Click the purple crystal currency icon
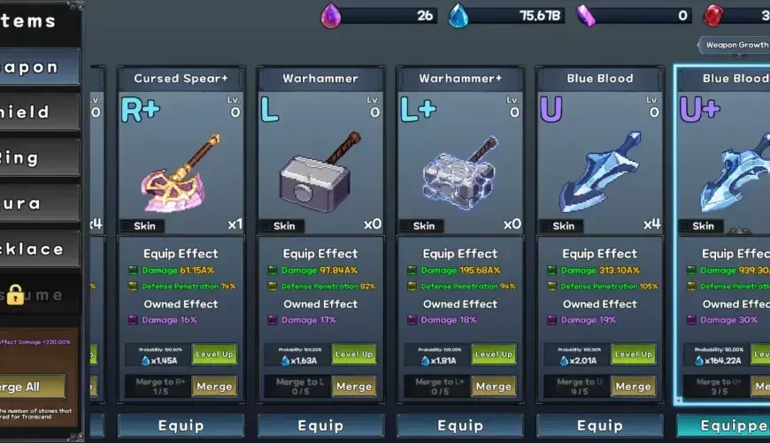 tap(586, 16)
